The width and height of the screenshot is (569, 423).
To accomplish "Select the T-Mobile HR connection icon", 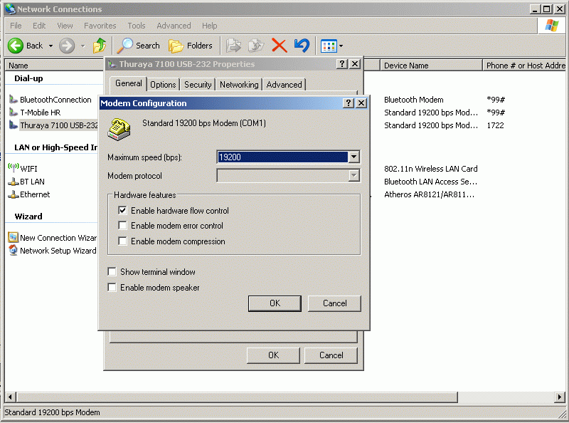I will 14,113.
